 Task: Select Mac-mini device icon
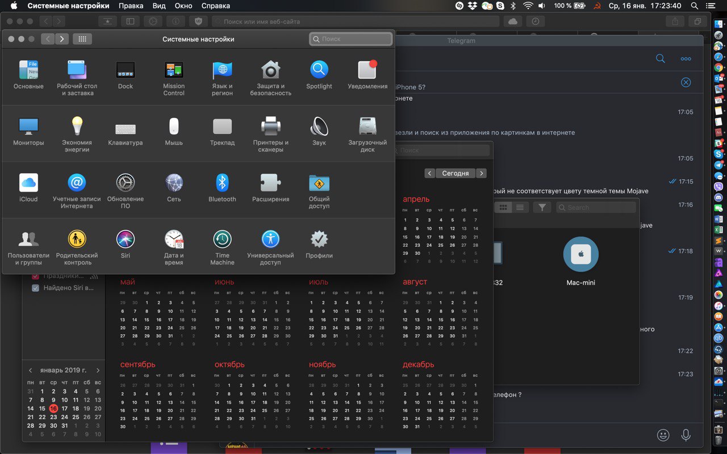coord(580,254)
